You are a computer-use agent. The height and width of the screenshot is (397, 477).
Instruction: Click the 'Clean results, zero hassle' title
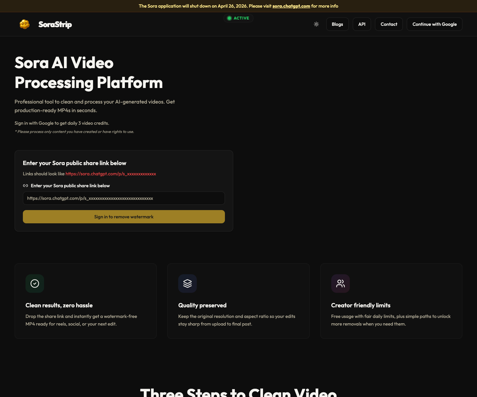pyautogui.click(x=59, y=305)
